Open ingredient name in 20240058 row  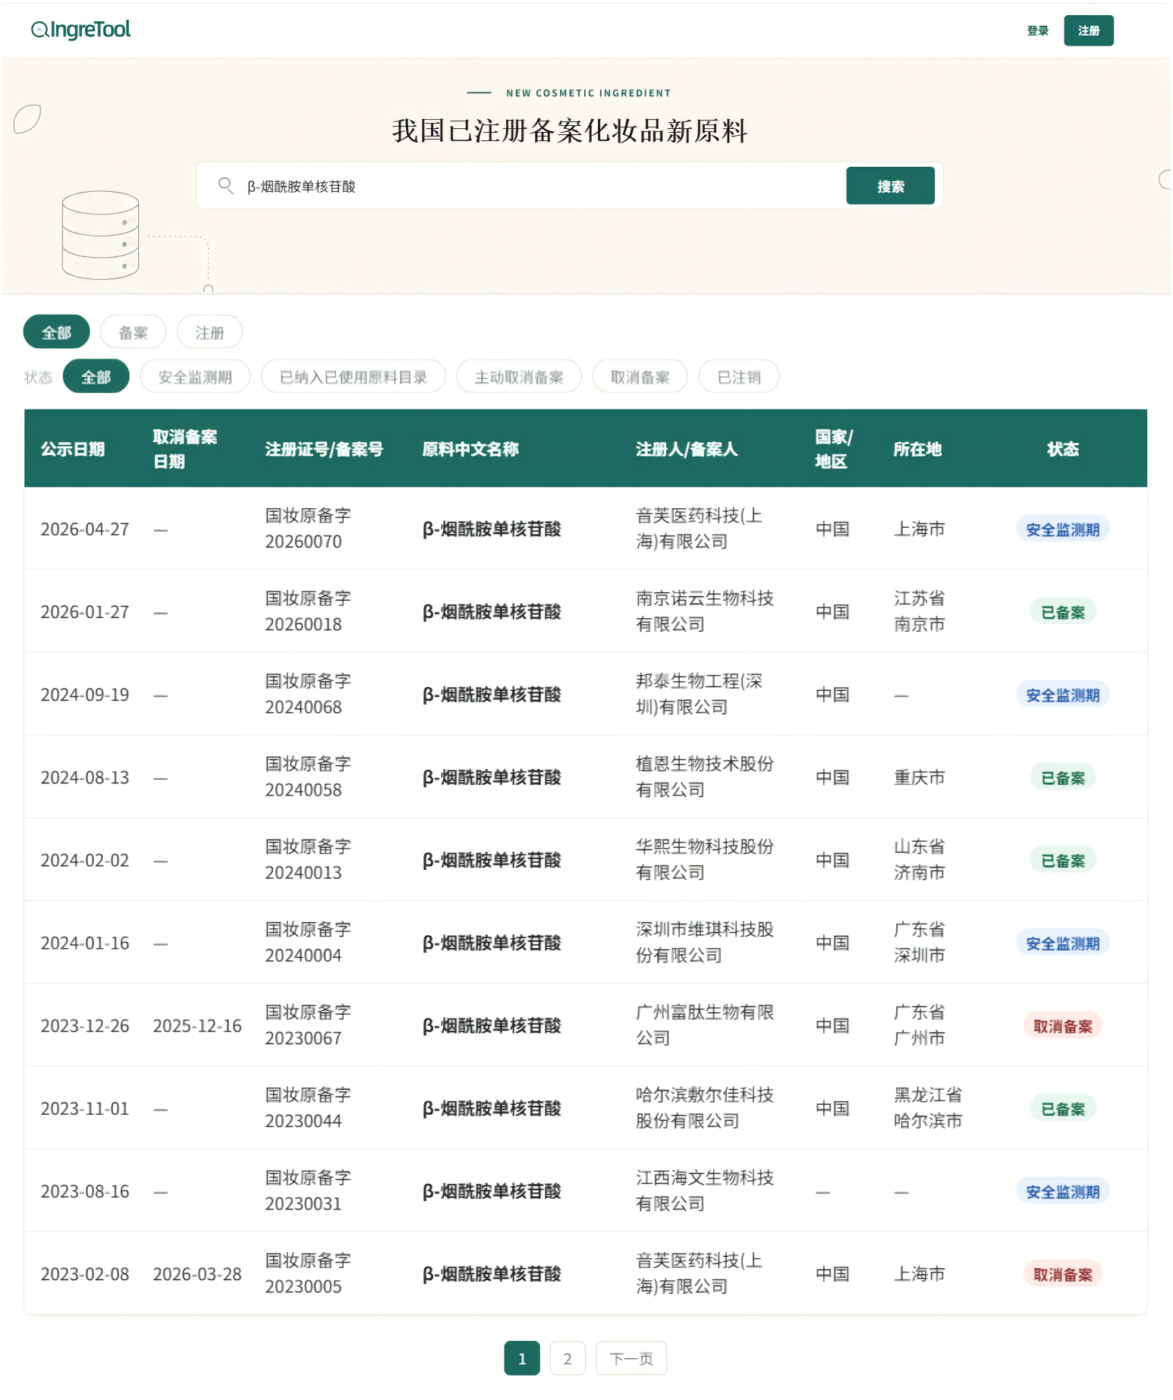tap(492, 777)
